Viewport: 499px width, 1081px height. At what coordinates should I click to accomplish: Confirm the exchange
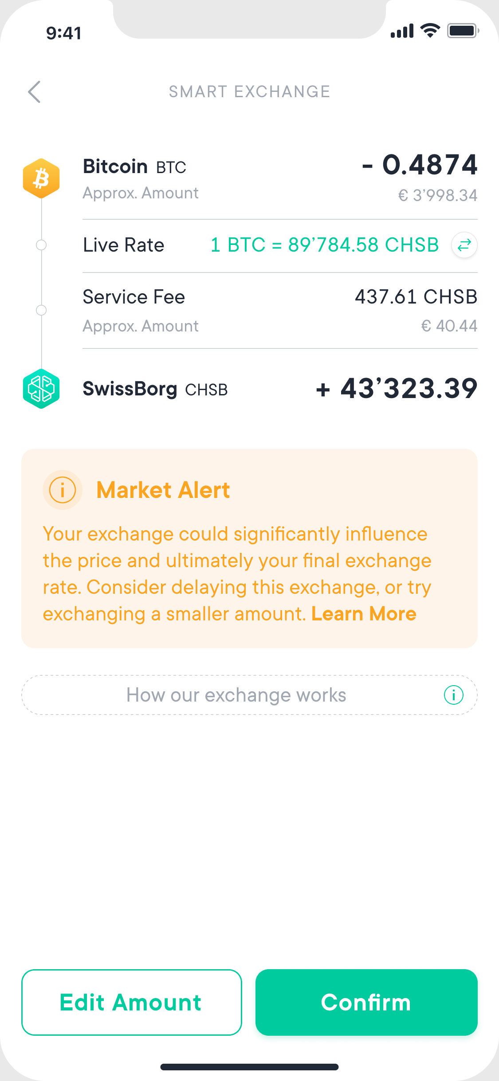tap(366, 1002)
